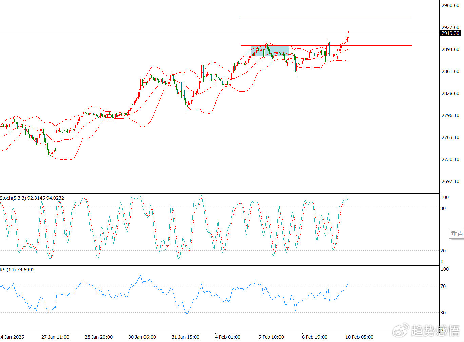Click the 31 Jan 15:00 time label
464x342 pixels.
tap(186, 337)
